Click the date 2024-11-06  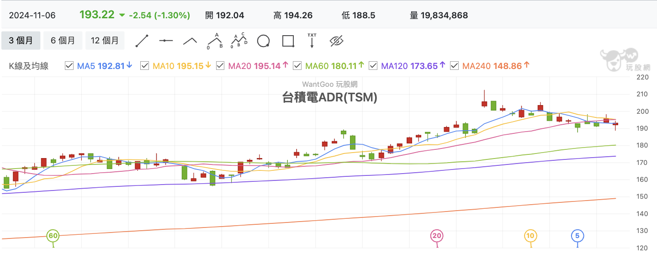point(32,15)
